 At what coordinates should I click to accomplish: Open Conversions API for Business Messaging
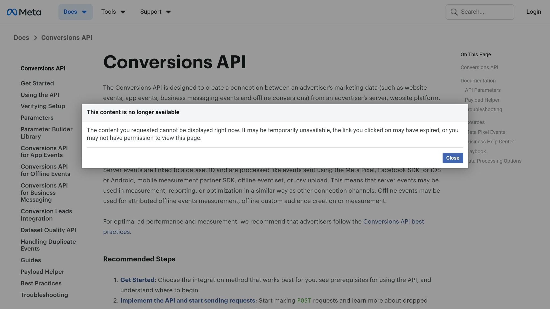coord(44,193)
